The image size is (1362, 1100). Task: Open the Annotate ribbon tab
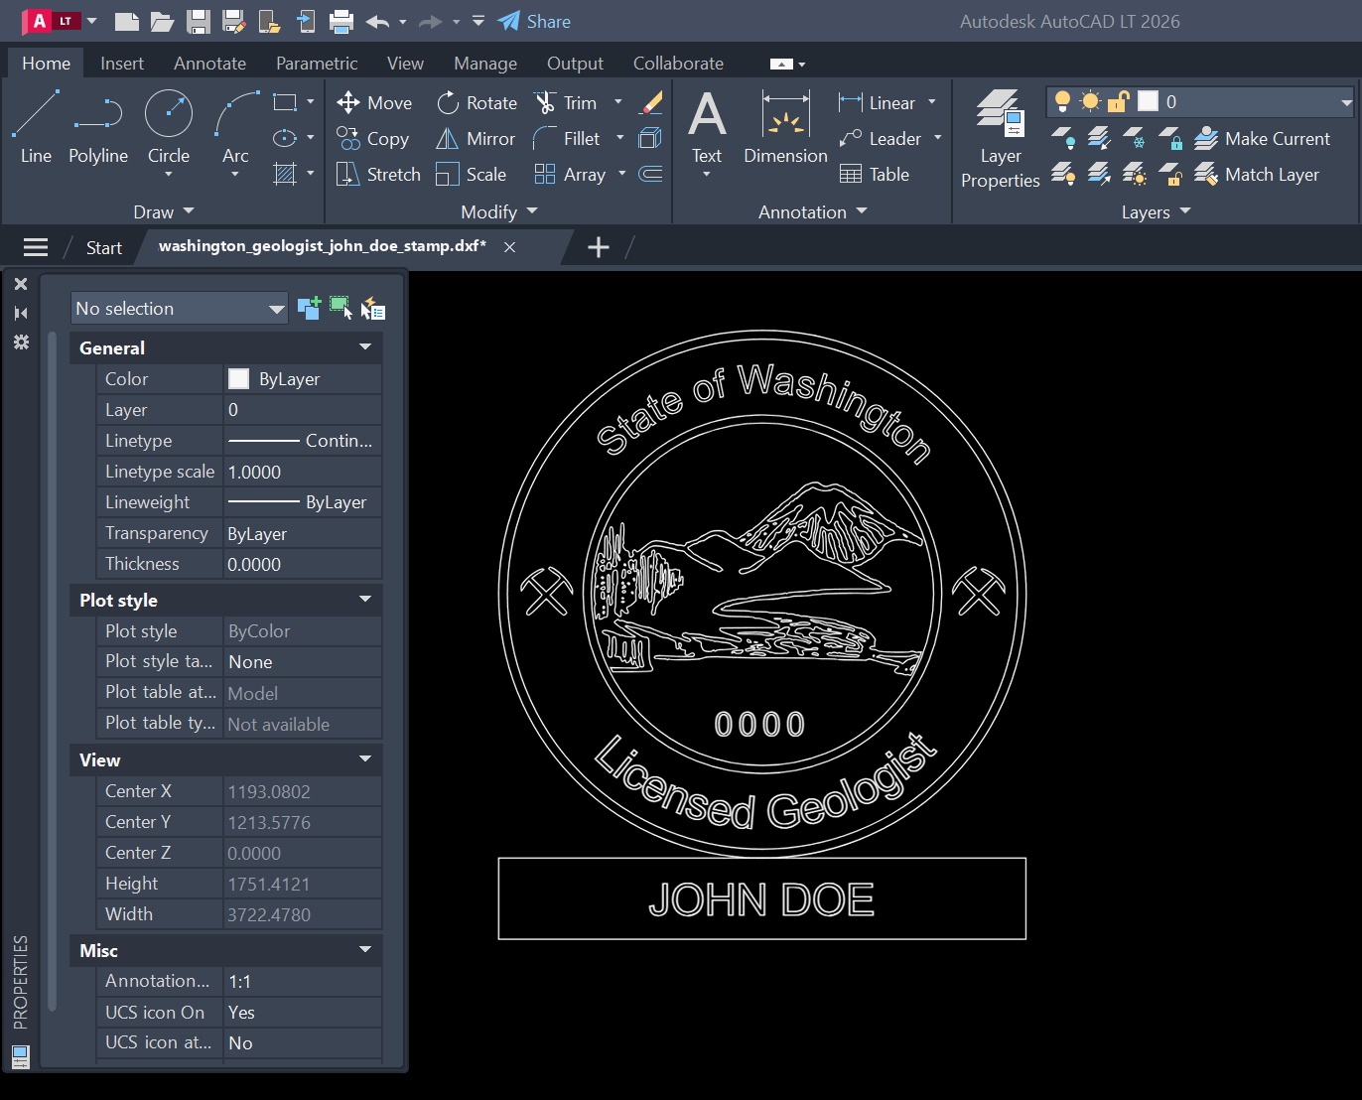tap(209, 64)
